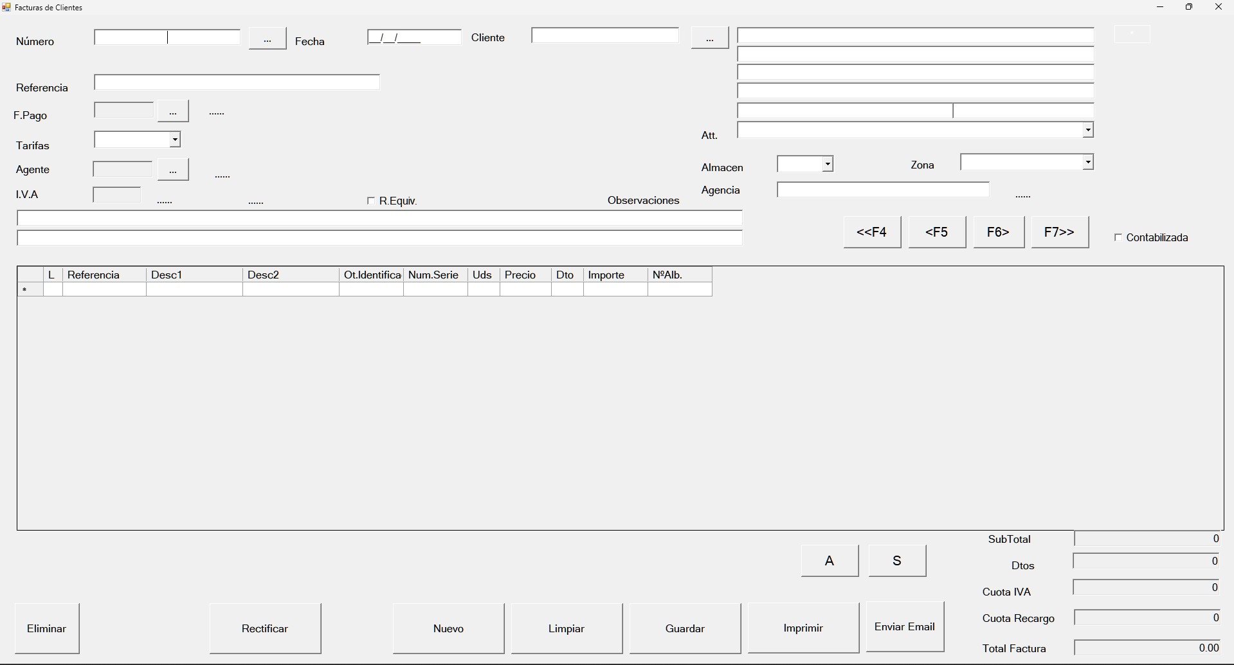Open the Cliente lookup with the ... button
Screen dimensions: 1234x665
pyautogui.click(x=709, y=37)
